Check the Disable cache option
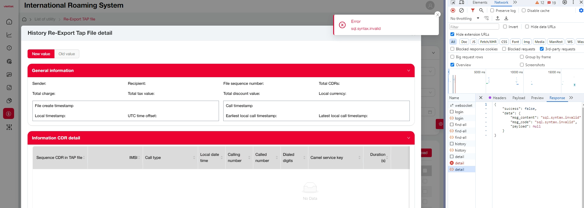Viewport: 584px width, 208px height. [x=524, y=10]
